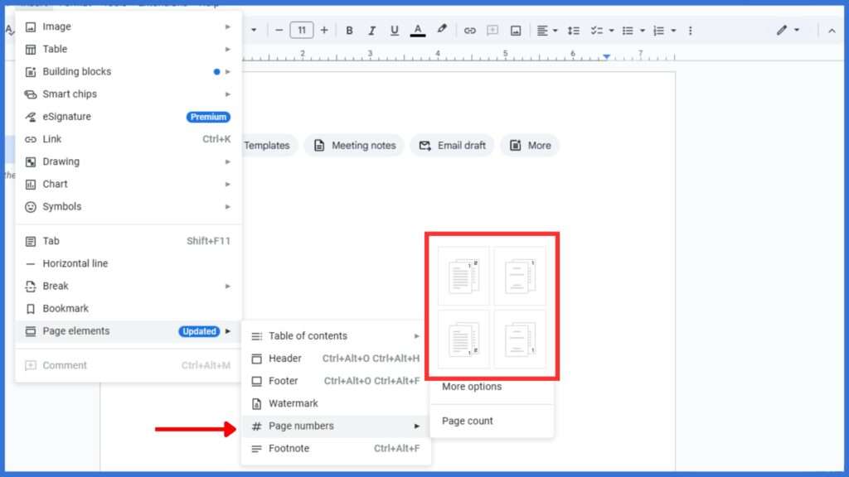Apply italic formatting
This screenshot has height=477, width=849.
coord(371,30)
